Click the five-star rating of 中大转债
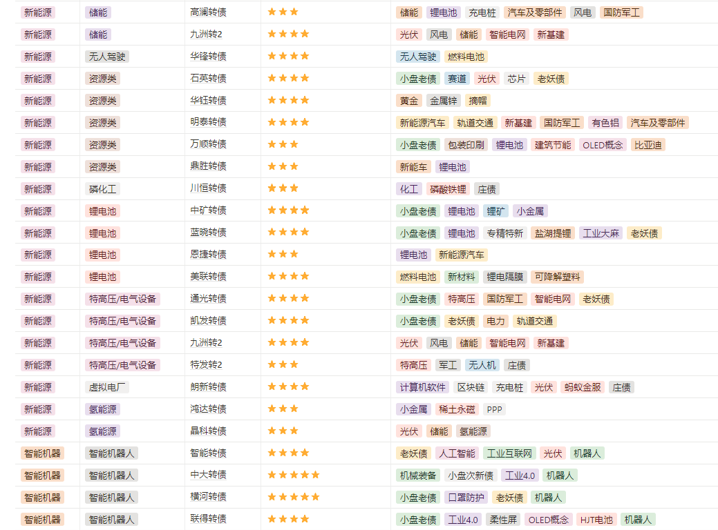Screen dimensions: 718x530 click(x=294, y=475)
